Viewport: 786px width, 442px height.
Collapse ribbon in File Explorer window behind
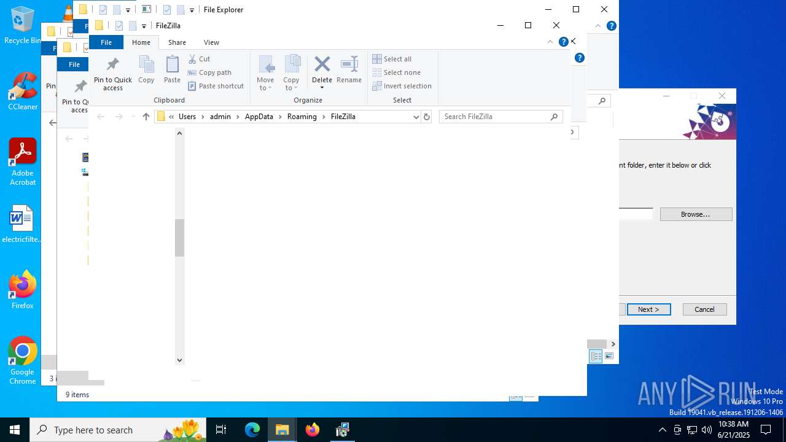[598, 26]
